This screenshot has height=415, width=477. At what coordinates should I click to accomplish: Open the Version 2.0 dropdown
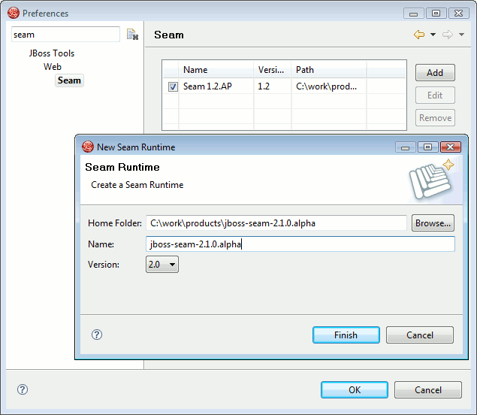click(162, 265)
